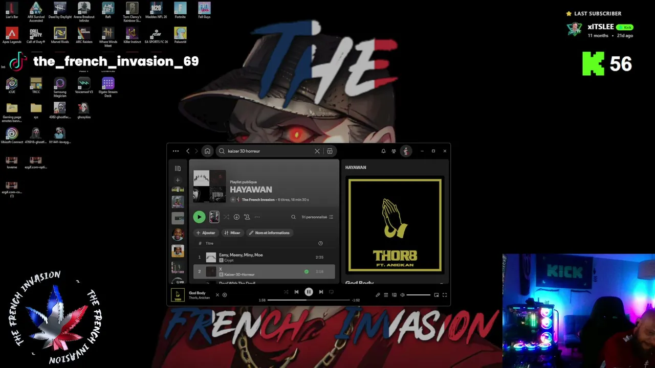Sort tracks by the duration clock column
Image resolution: width=655 pixels, height=368 pixels.
320,243
